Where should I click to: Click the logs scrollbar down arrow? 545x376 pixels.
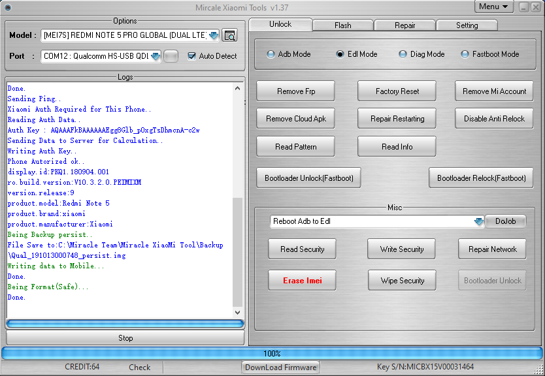pos(237,312)
